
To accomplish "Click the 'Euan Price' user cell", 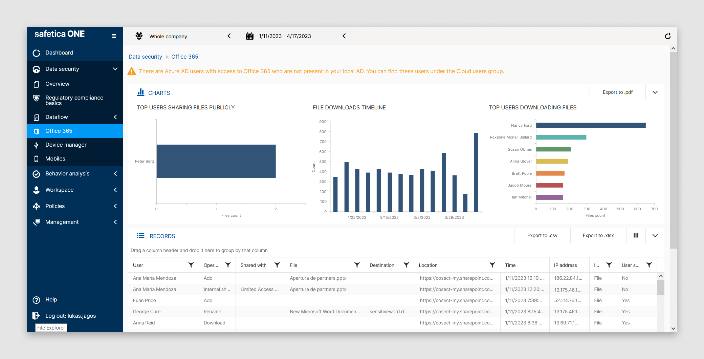I will (x=145, y=300).
